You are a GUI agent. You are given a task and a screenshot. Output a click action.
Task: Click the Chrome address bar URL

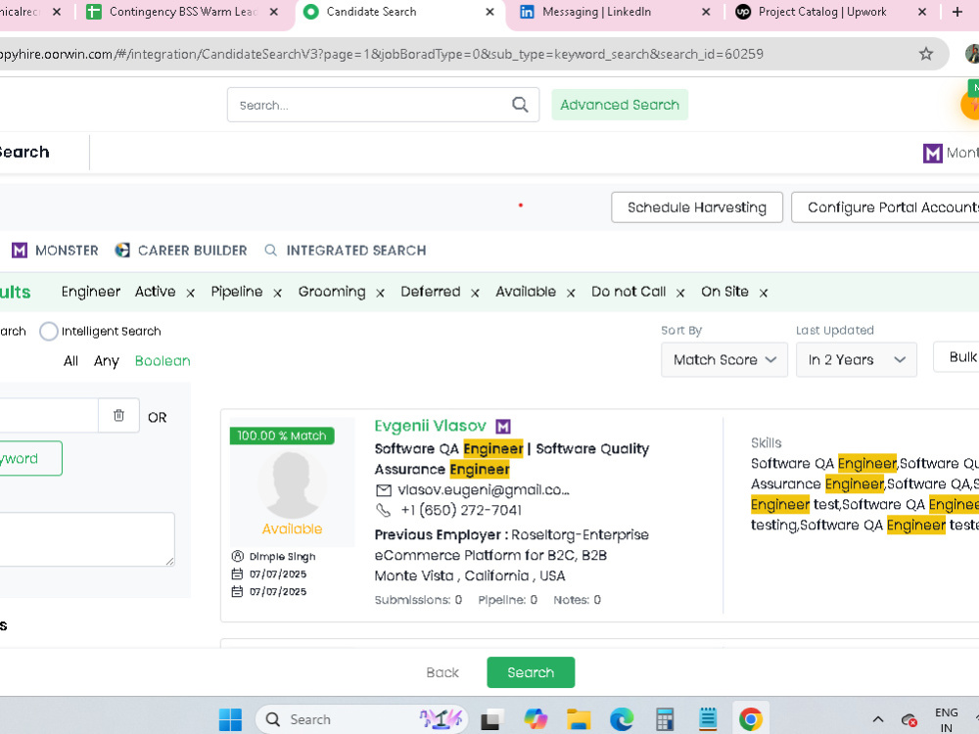coord(381,54)
